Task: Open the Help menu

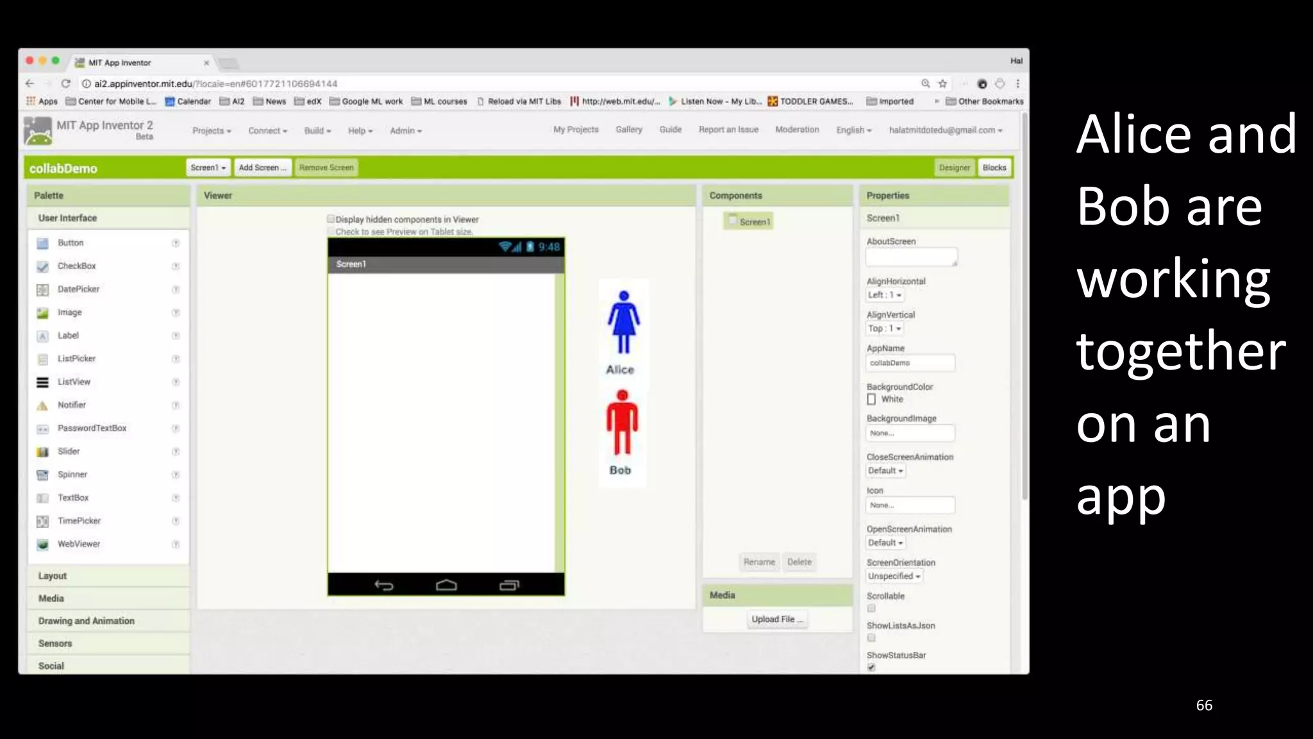Action: point(360,130)
